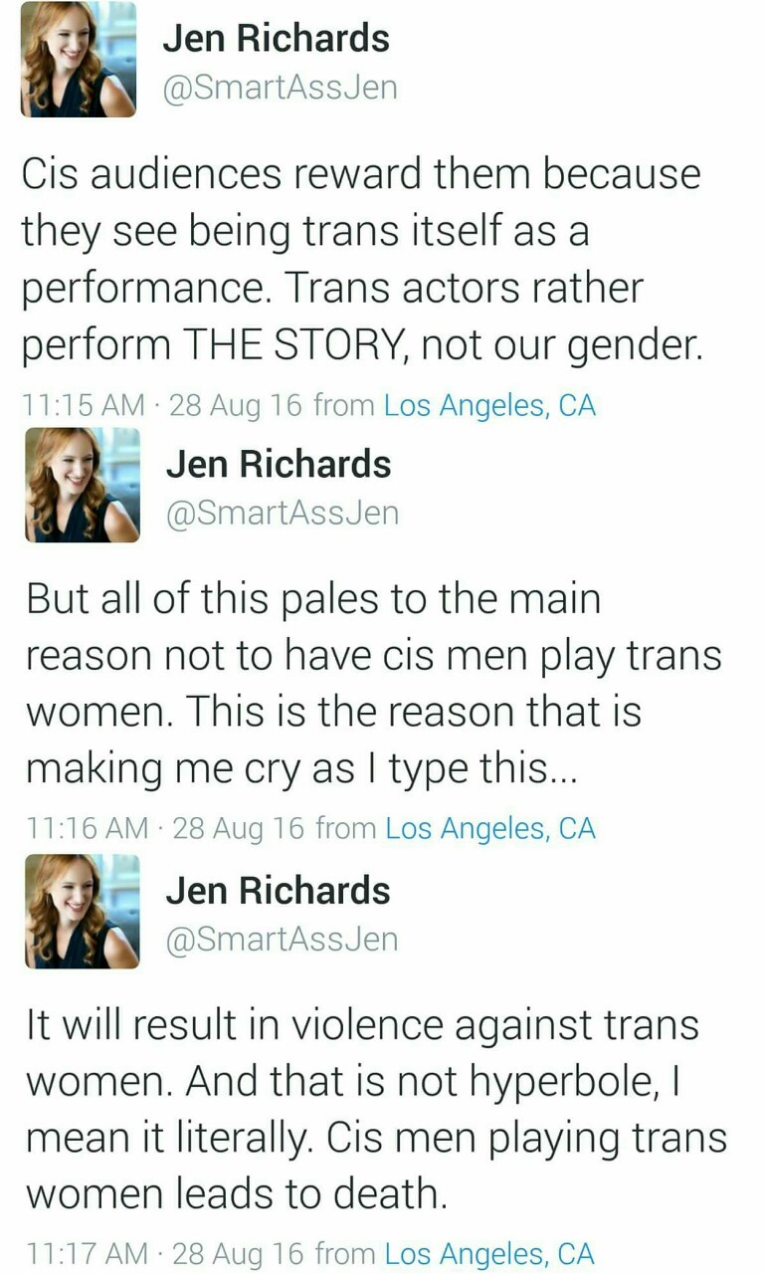Open Los Angeles, CA link on 11:17 tweet
The width and height of the screenshot is (764, 1274).
click(x=489, y=1254)
